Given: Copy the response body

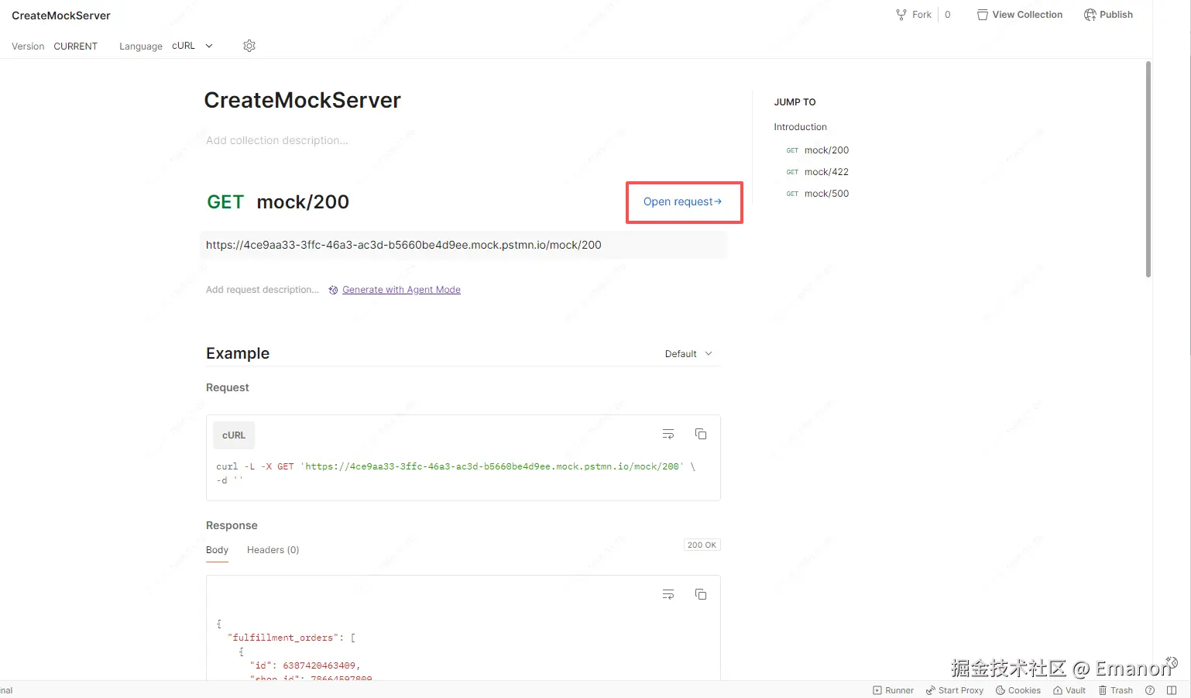Looking at the screenshot, I should tap(701, 595).
